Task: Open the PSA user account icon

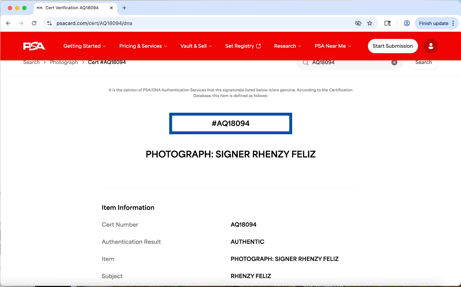Action: [x=431, y=46]
